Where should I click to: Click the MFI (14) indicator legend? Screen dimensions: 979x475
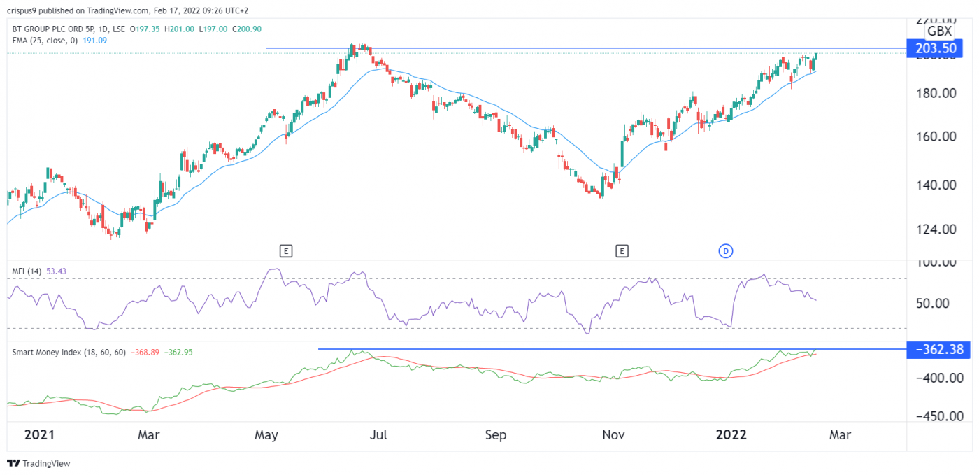click(x=27, y=271)
